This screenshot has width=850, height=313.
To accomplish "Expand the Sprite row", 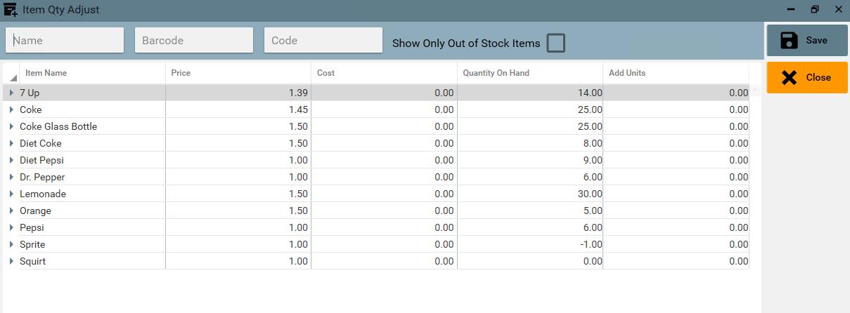I will tap(11, 244).
